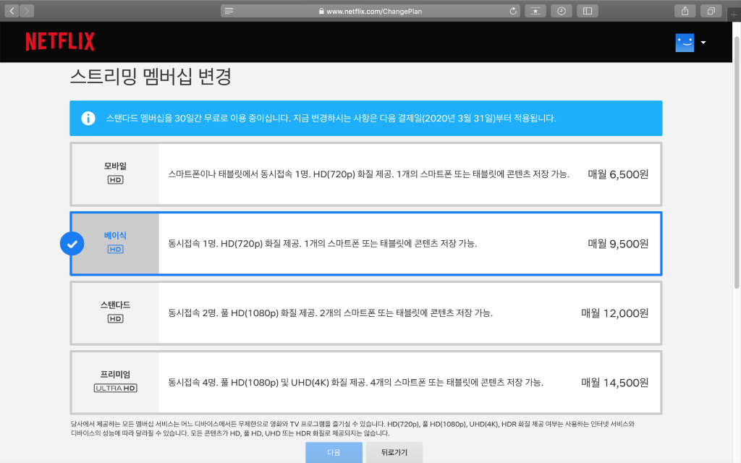Click the blue banner message about 스탠다드 멤버십
741x463 pixels.
coord(331,118)
